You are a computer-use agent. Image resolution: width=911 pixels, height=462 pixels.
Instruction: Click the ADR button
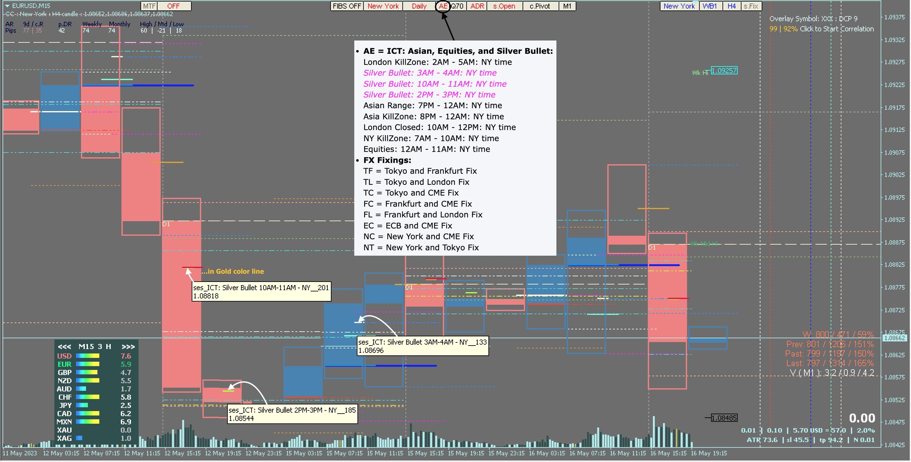[x=477, y=6]
